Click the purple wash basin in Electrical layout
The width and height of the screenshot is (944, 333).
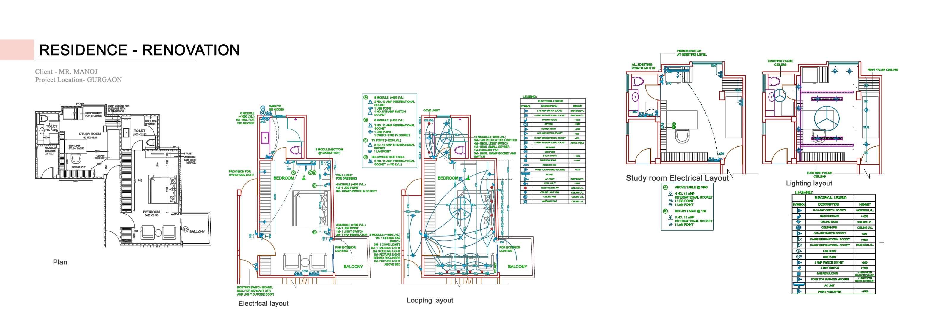(x=265, y=138)
